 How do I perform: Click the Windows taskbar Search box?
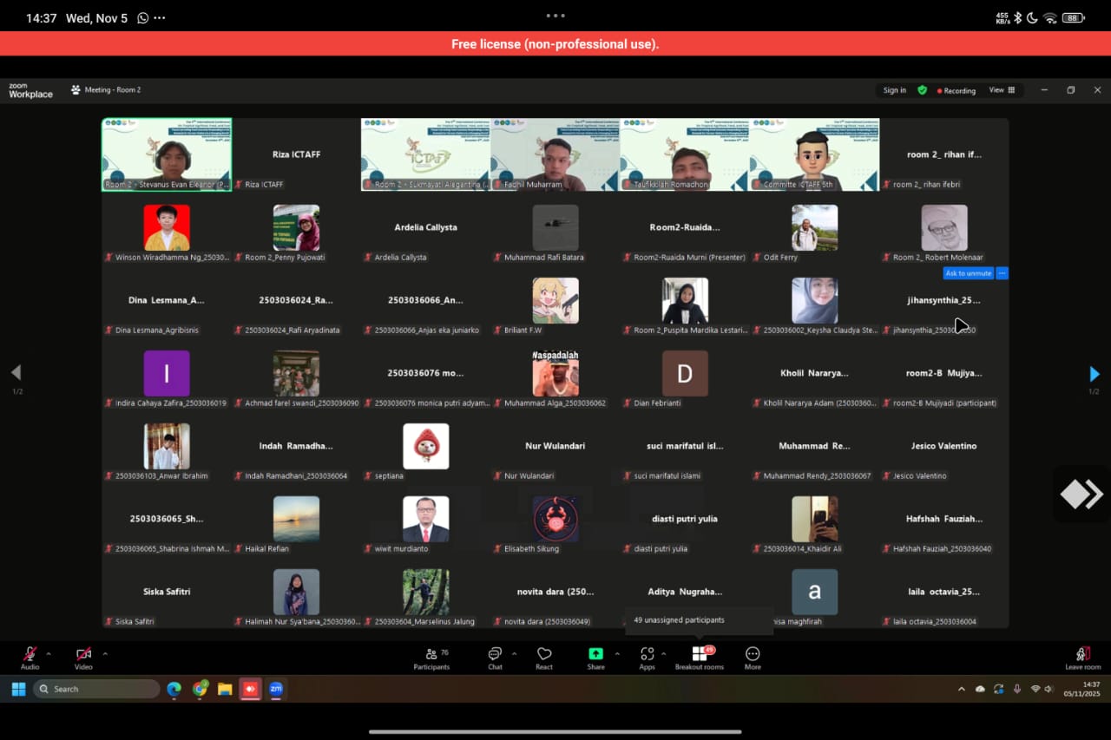pyautogui.click(x=96, y=689)
